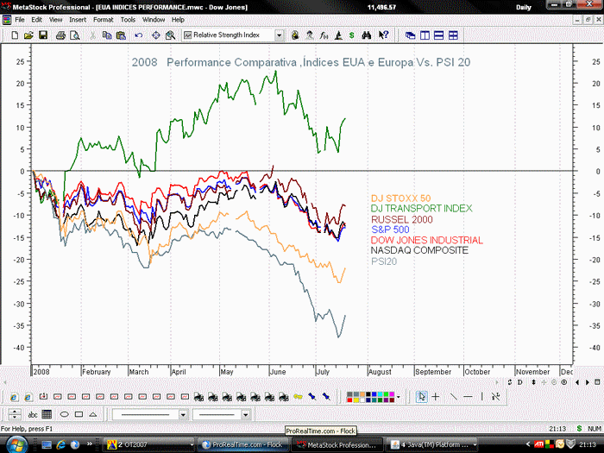Open the first line style dropdown
Image resolution: width=604 pixels, height=453 pixels.
pos(183,415)
